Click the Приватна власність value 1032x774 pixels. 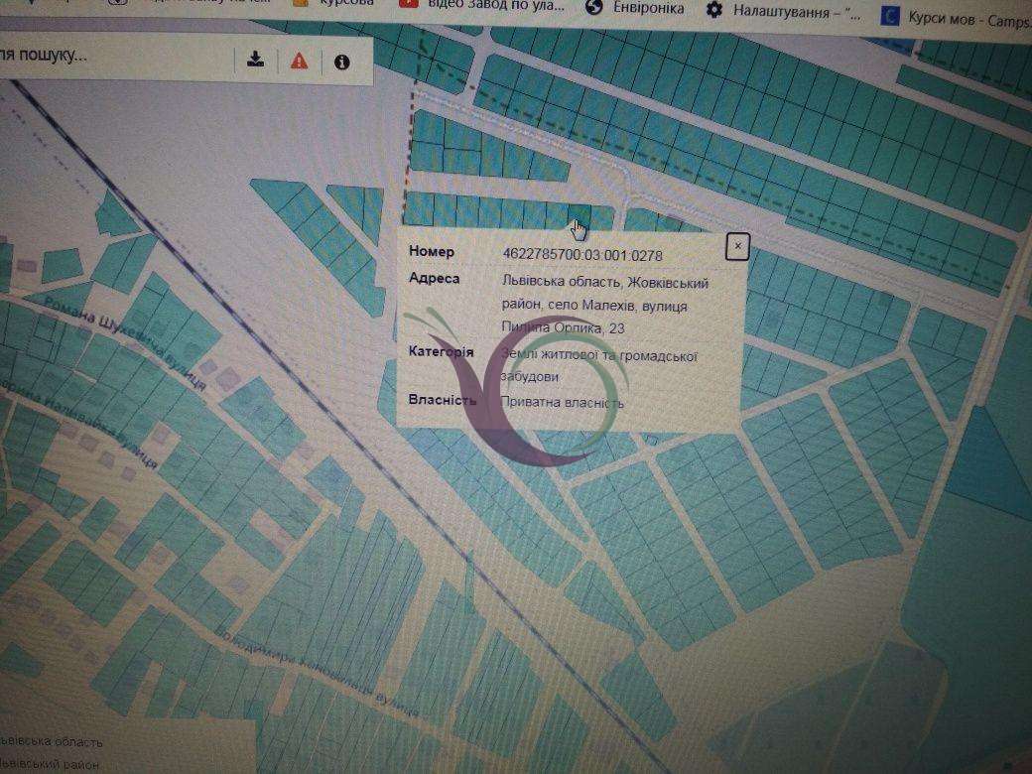[x=562, y=402]
